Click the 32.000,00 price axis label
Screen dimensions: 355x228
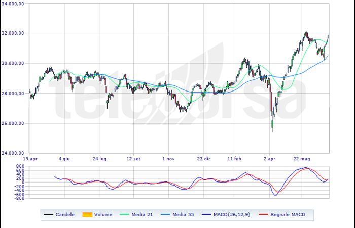tap(13, 33)
